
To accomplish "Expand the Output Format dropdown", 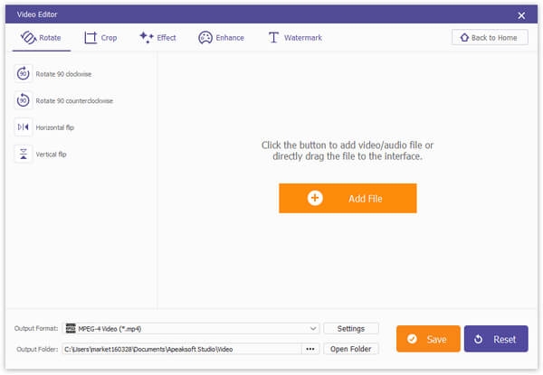I will (x=313, y=328).
